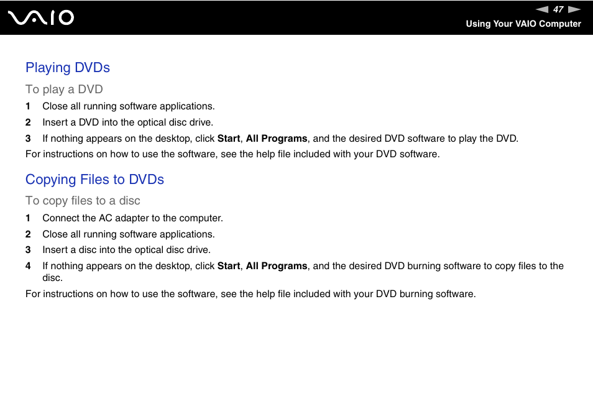Click the Using Your VAIO Computer header
593x419 pixels.
tap(523, 24)
